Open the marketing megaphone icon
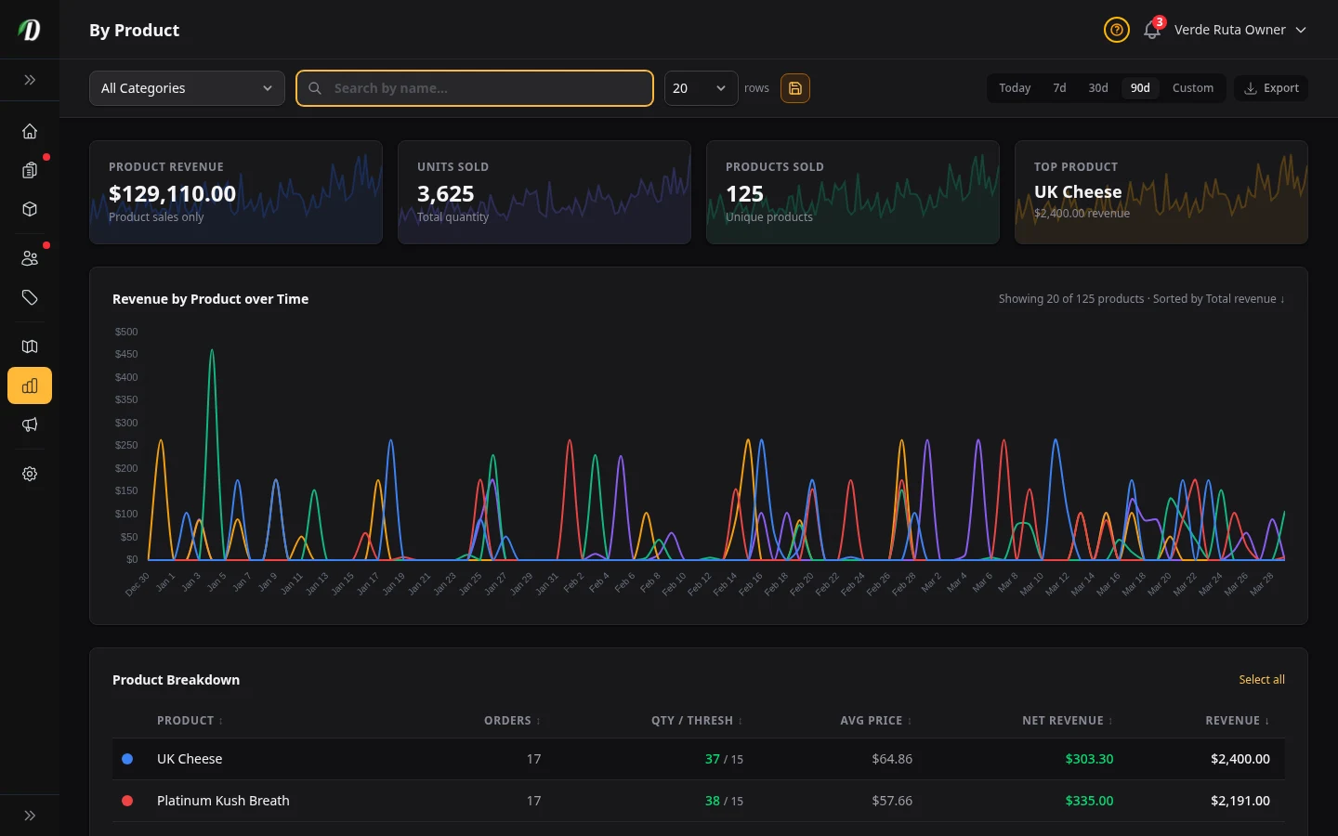The width and height of the screenshot is (1338, 836). [x=30, y=425]
